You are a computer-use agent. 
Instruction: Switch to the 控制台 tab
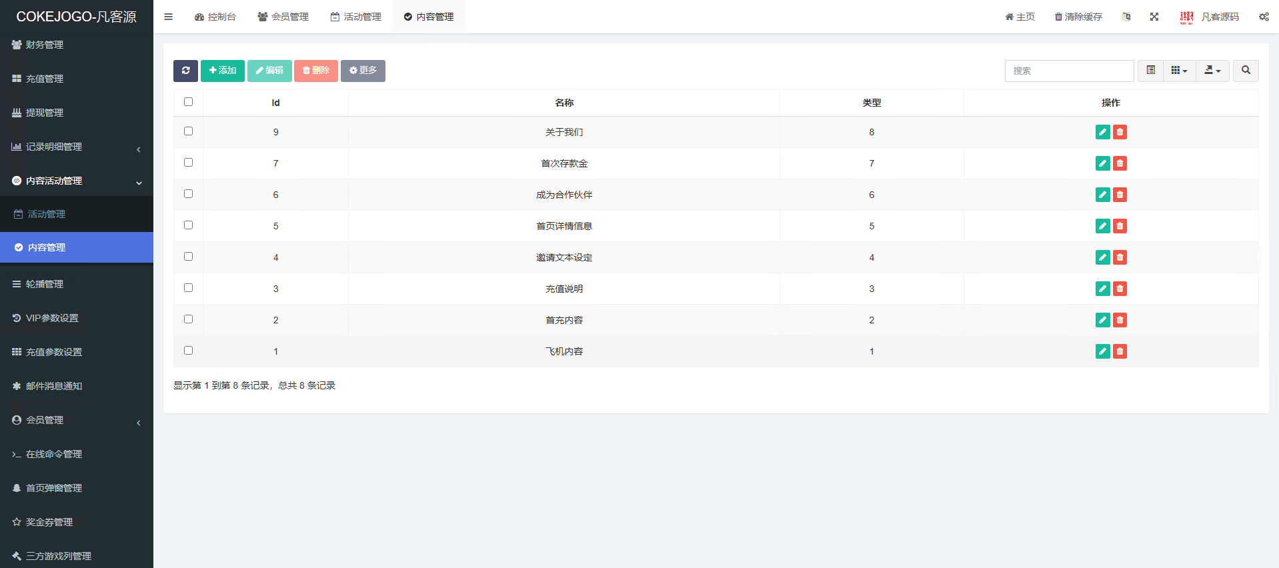coord(215,17)
